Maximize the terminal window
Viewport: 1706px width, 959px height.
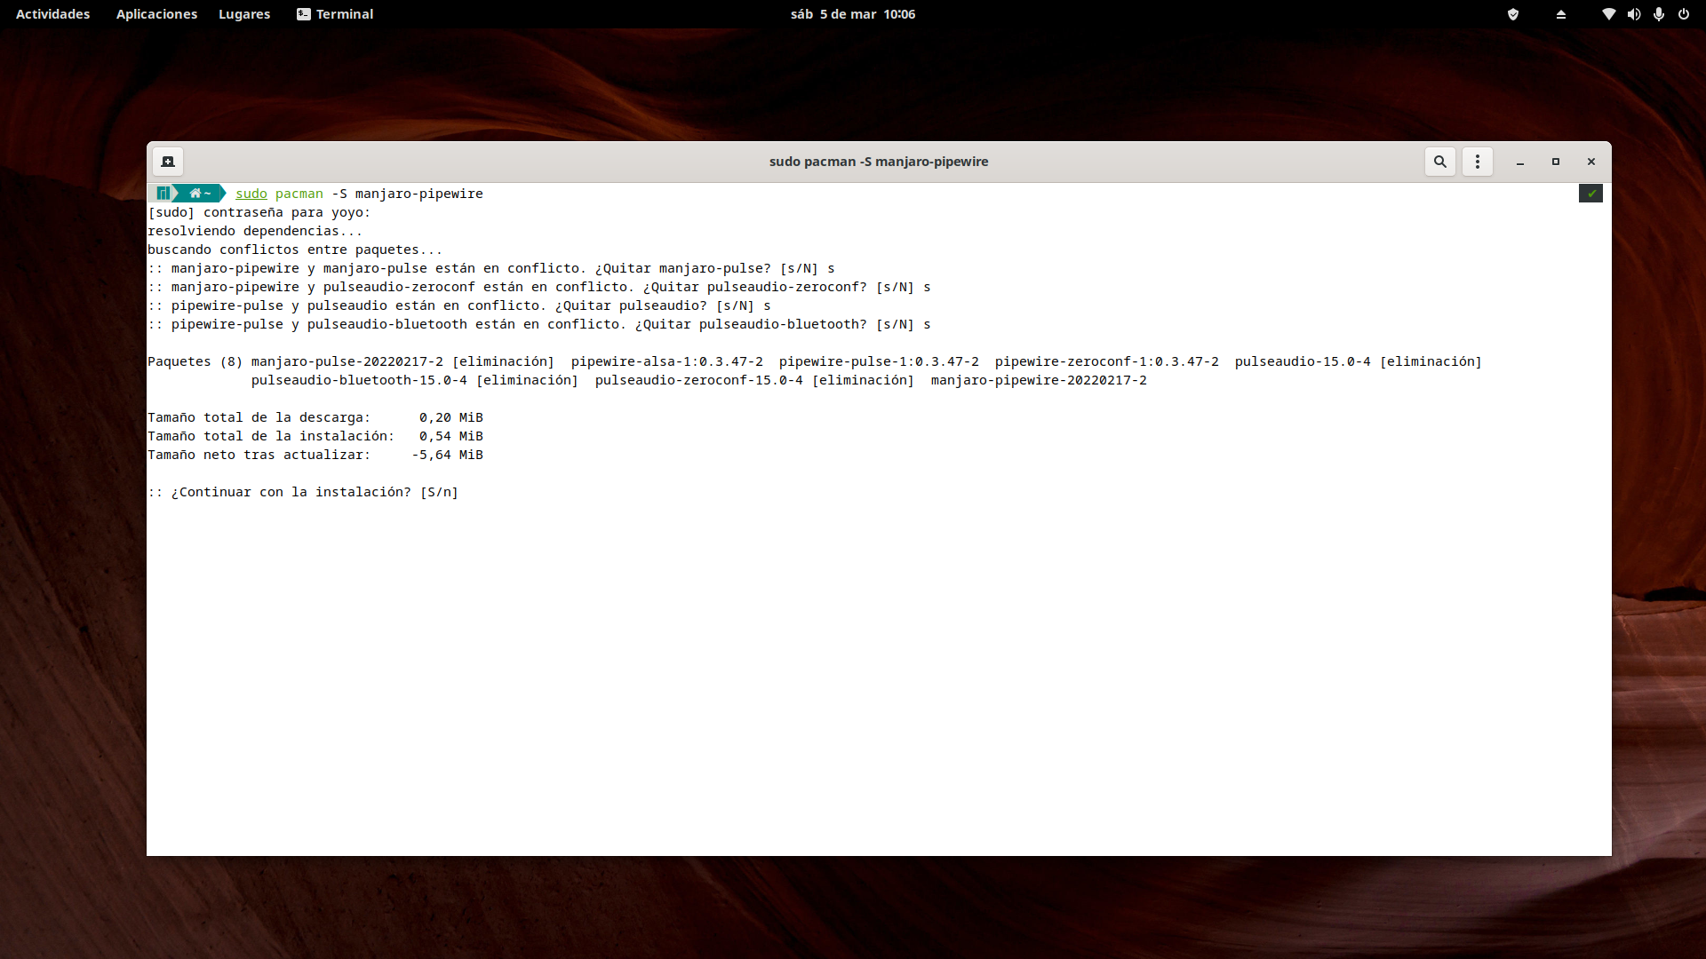[1556, 162]
